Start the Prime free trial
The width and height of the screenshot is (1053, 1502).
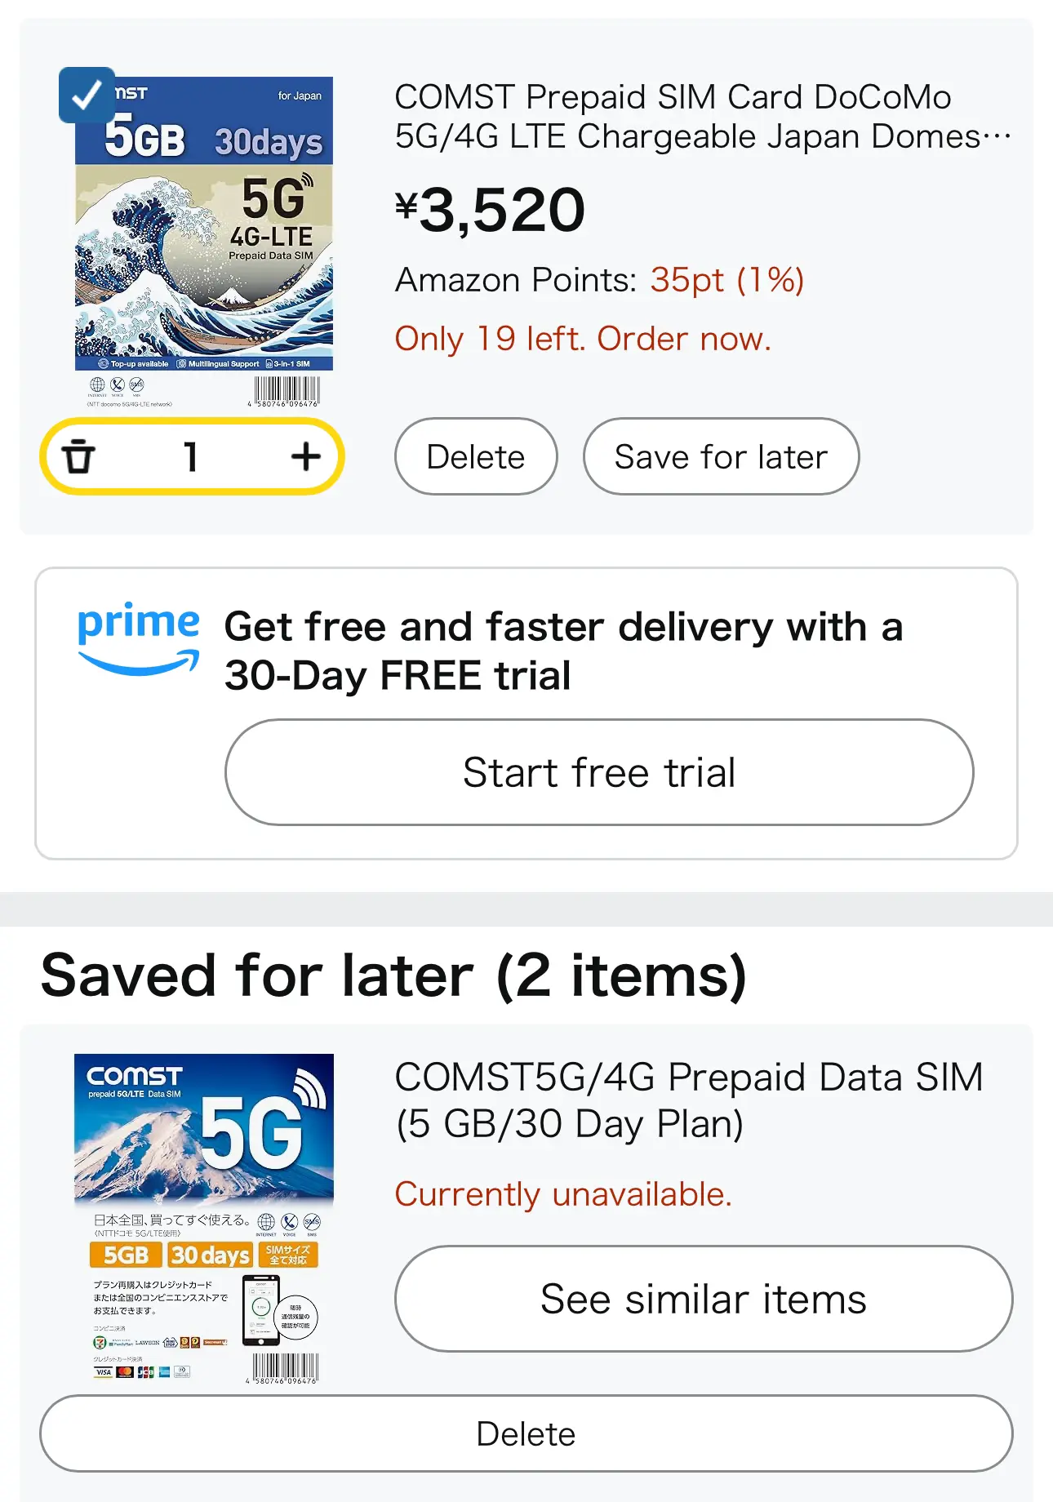[x=599, y=772]
